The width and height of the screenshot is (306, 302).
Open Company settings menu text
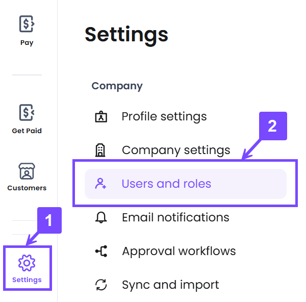[176, 150]
